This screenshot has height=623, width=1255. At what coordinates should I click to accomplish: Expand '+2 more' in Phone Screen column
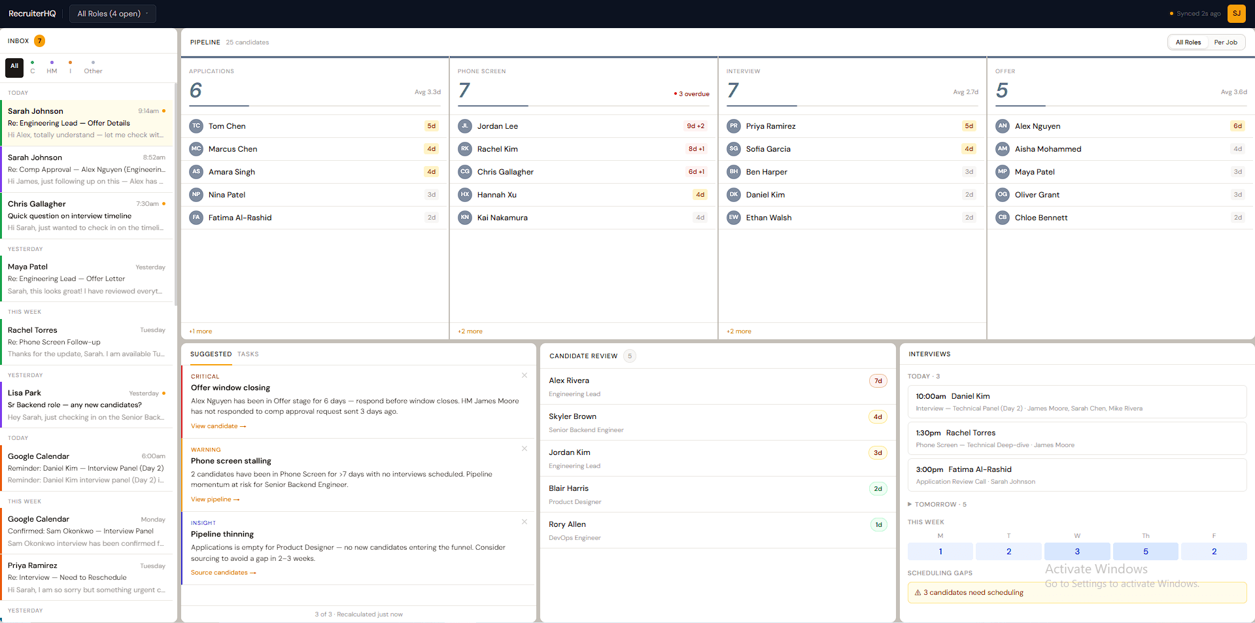click(x=470, y=331)
